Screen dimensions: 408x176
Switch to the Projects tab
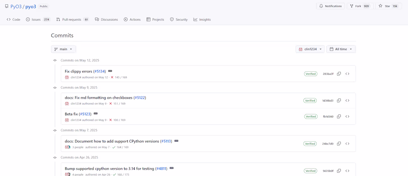pyautogui.click(x=155, y=20)
